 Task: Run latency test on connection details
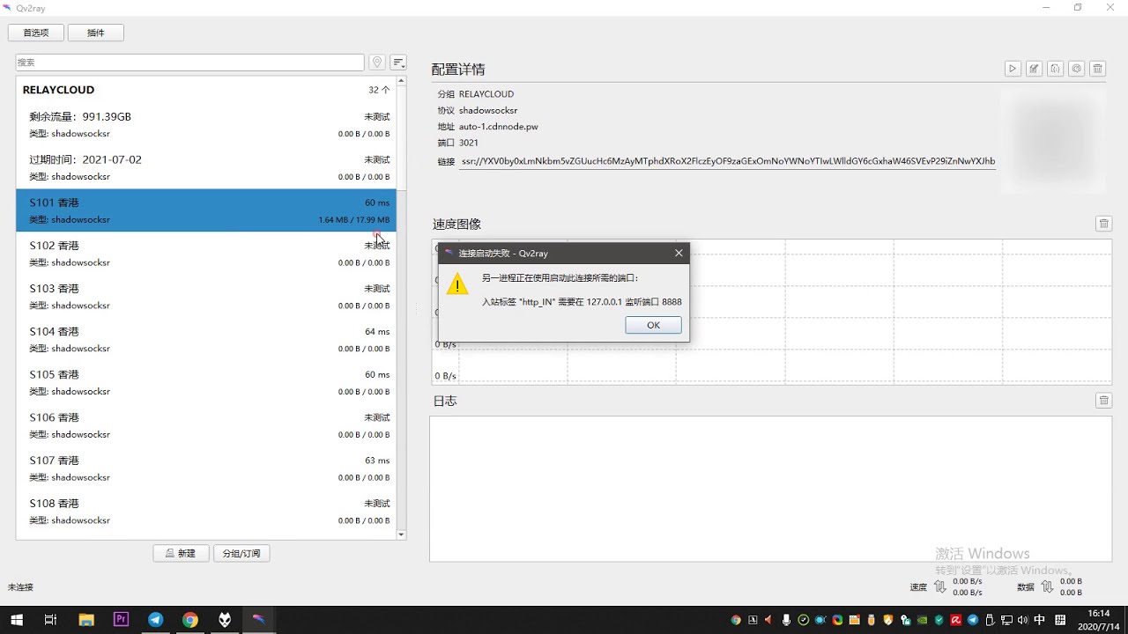click(x=1076, y=69)
